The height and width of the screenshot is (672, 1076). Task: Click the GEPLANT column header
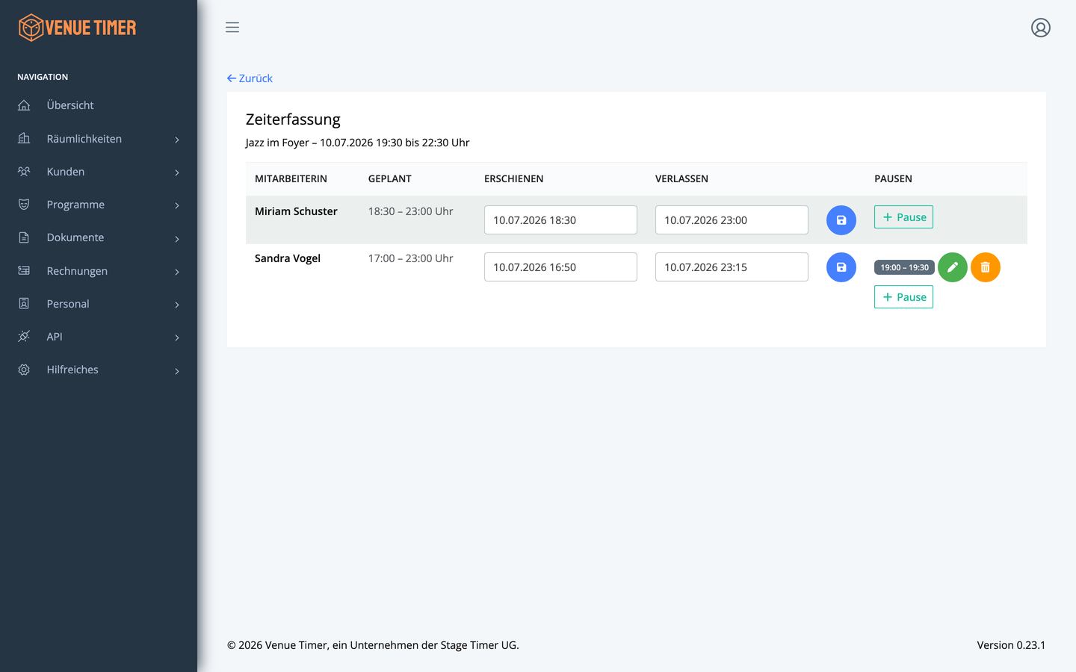pos(390,179)
